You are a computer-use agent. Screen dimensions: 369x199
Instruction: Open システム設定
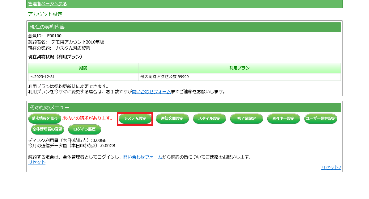tap(135, 119)
